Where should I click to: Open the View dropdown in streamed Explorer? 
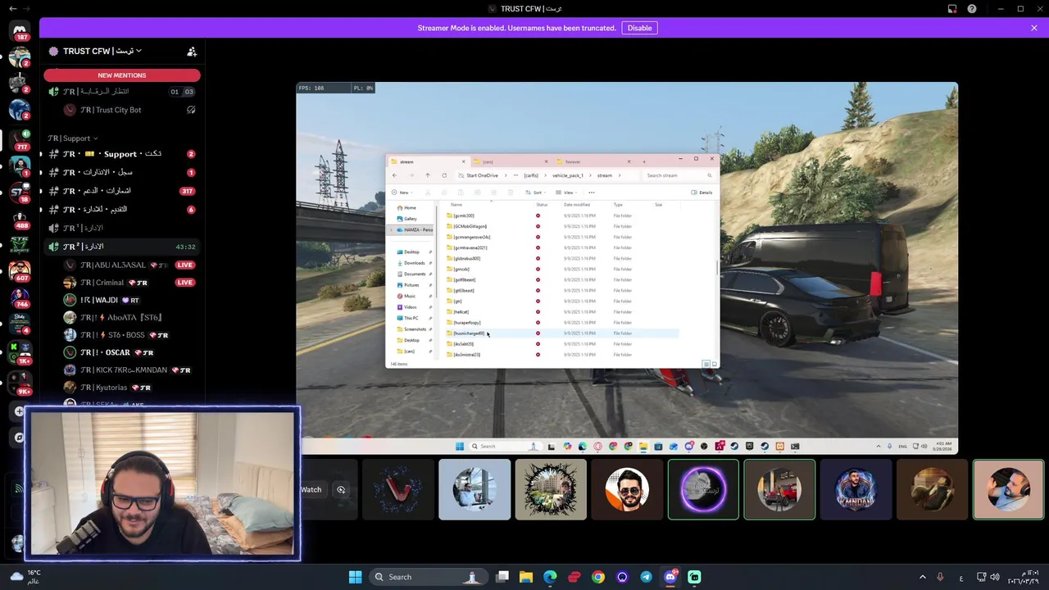tap(568, 193)
